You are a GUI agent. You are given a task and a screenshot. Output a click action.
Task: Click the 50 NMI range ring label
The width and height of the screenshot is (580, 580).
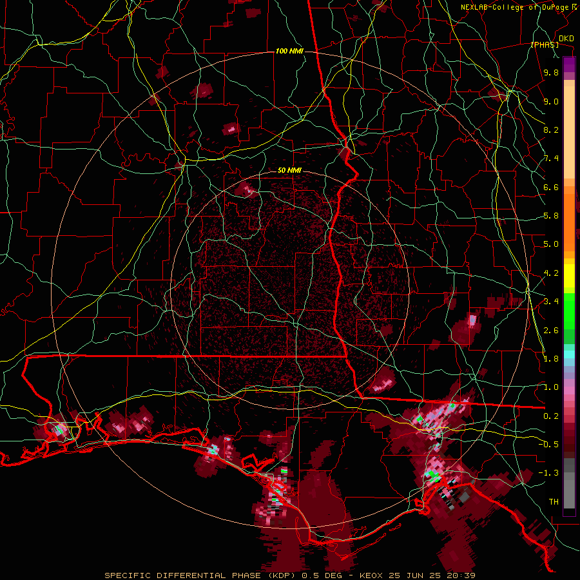[289, 170]
